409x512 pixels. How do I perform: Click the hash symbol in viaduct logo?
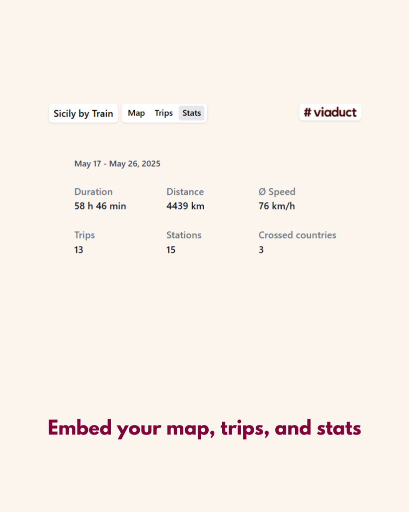point(308,112)
